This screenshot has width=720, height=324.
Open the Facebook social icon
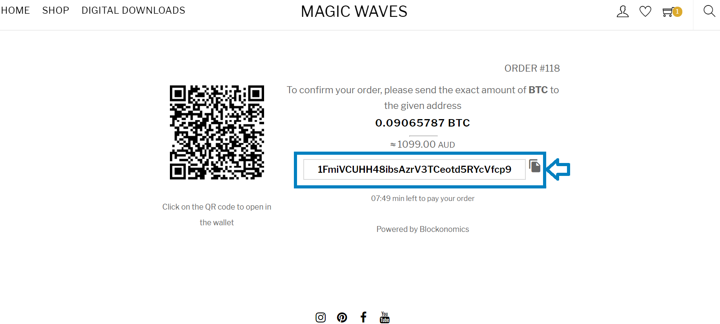364,317
